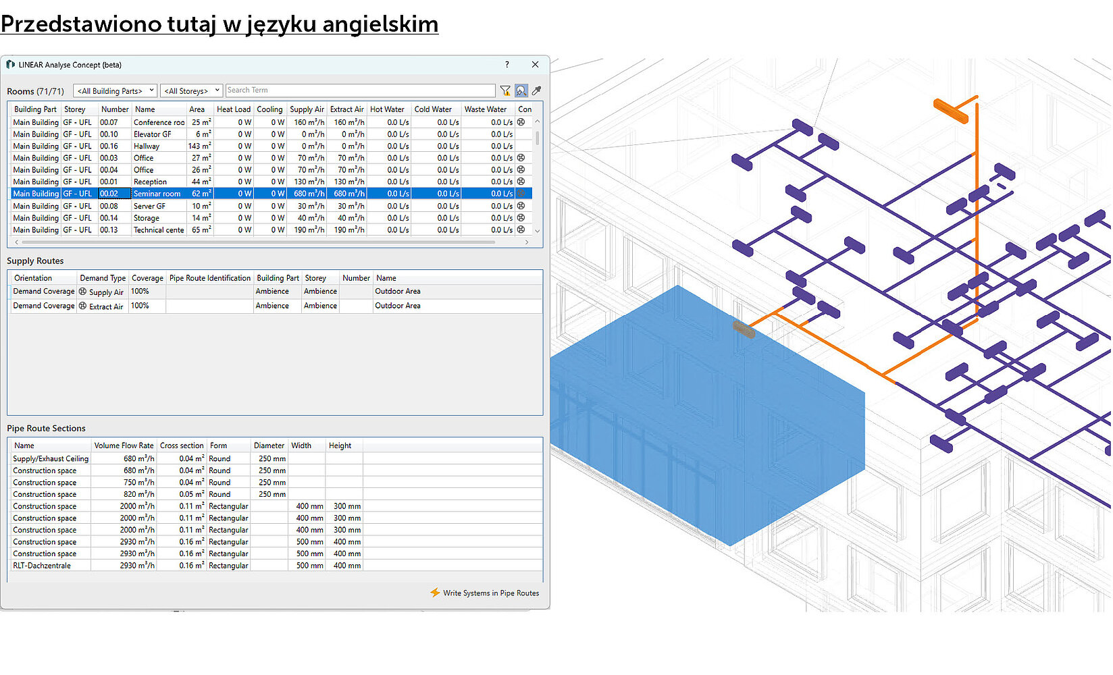Screen dimensions: 1113x675
Task: Sort rooms by Supply Air column header
Action: point(307,109)
